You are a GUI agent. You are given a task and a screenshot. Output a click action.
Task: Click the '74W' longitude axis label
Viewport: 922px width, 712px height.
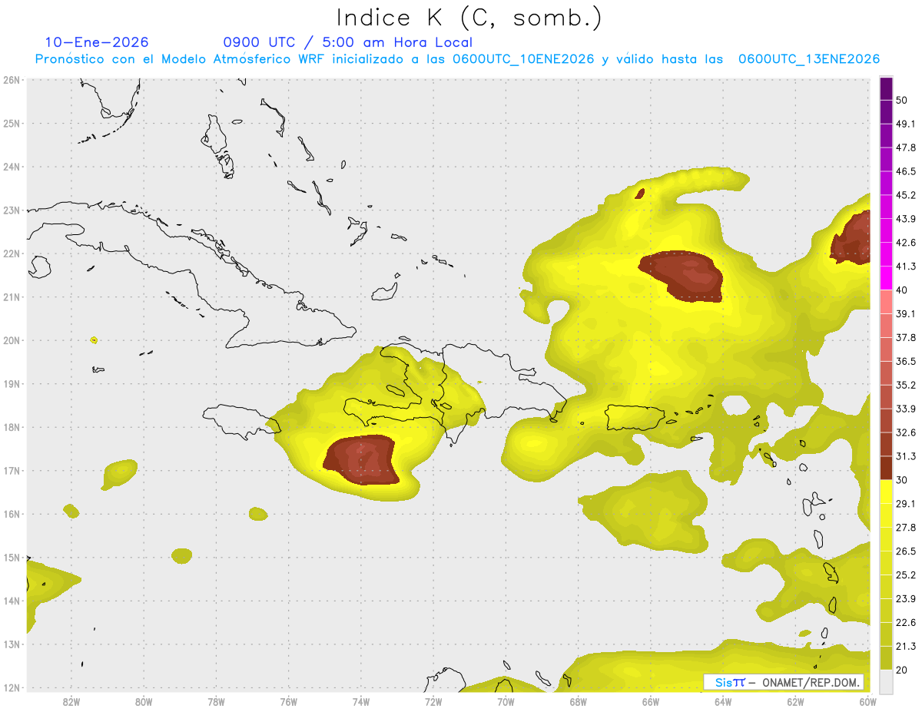360,702
